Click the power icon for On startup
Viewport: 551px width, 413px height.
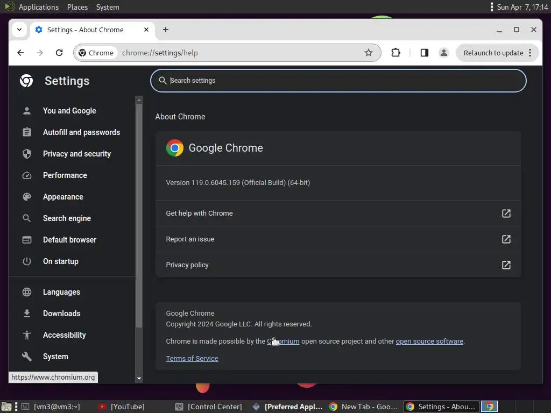pos(27,261)
